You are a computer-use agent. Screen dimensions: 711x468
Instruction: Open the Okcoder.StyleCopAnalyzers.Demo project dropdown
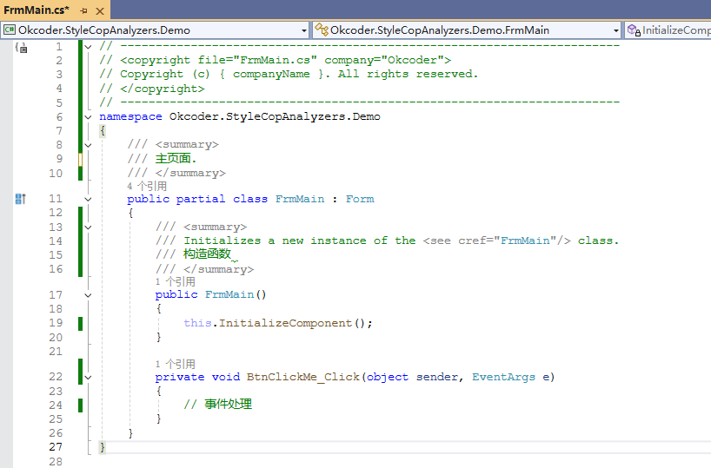303,30
